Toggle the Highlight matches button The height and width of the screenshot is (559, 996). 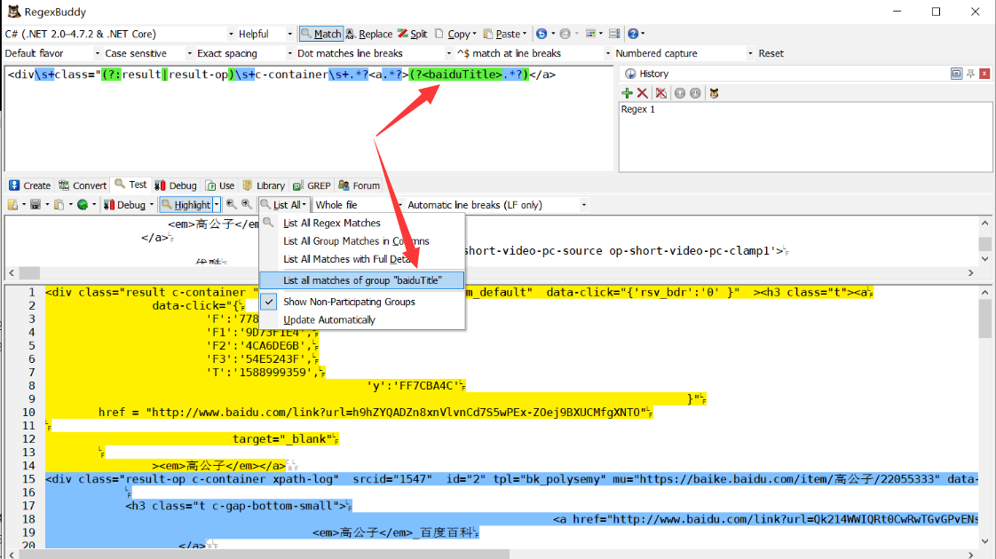[x=186, y=205]
